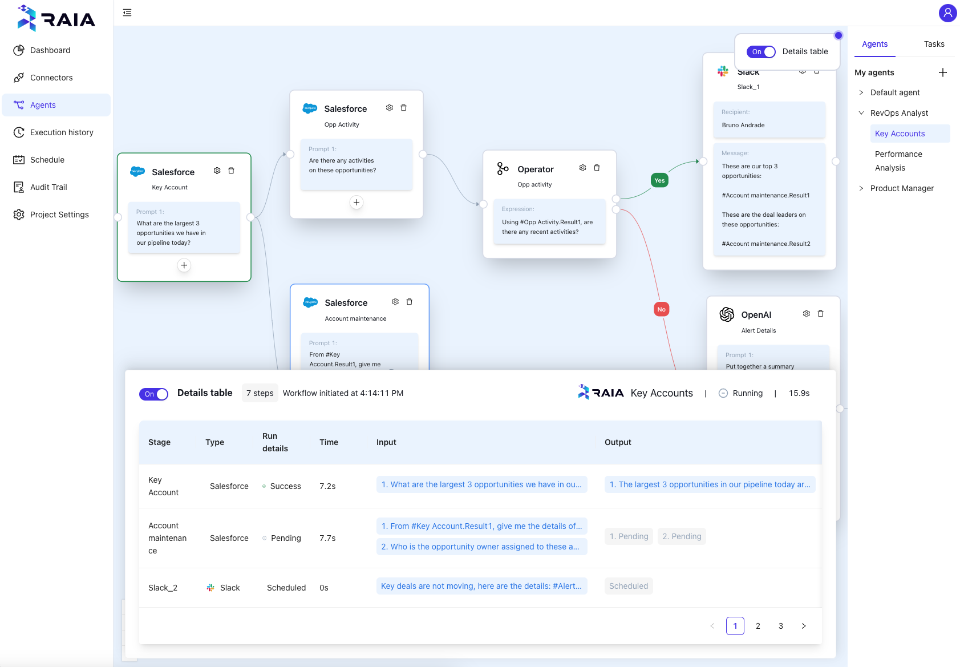Select the Agents sidebar icon

(x=19, y=105)
